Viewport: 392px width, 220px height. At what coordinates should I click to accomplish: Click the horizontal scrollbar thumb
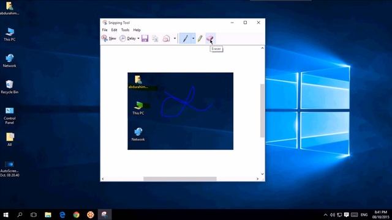coord(180,178)
